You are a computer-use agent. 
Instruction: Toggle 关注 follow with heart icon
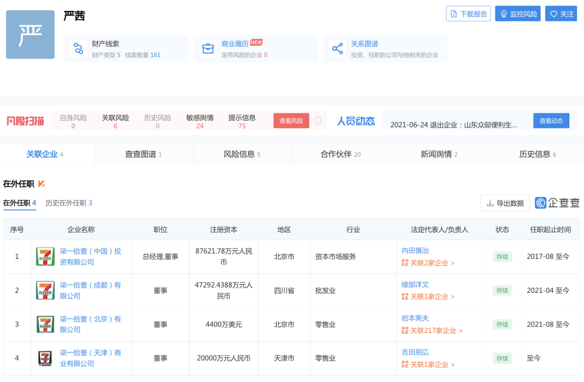tap(561, 14)
